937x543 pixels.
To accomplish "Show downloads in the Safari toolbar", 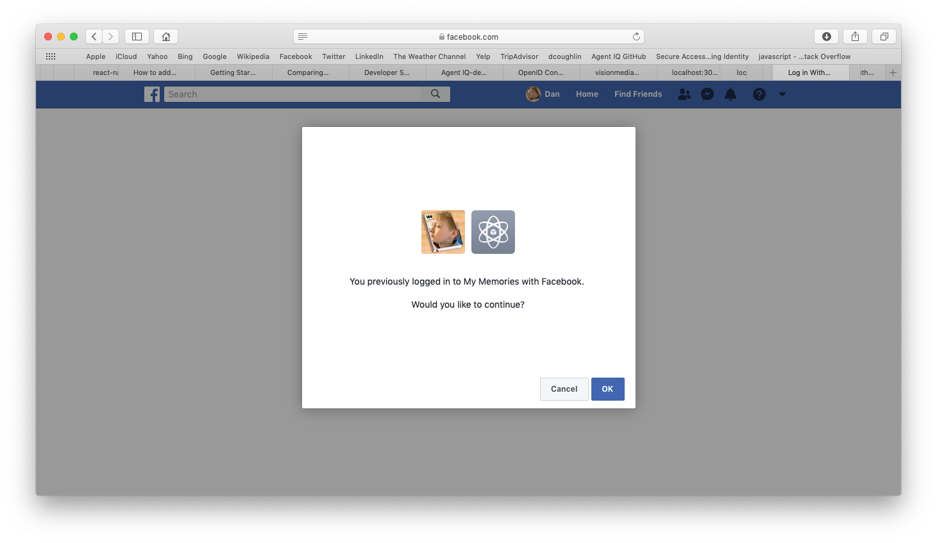I will 827,37.
